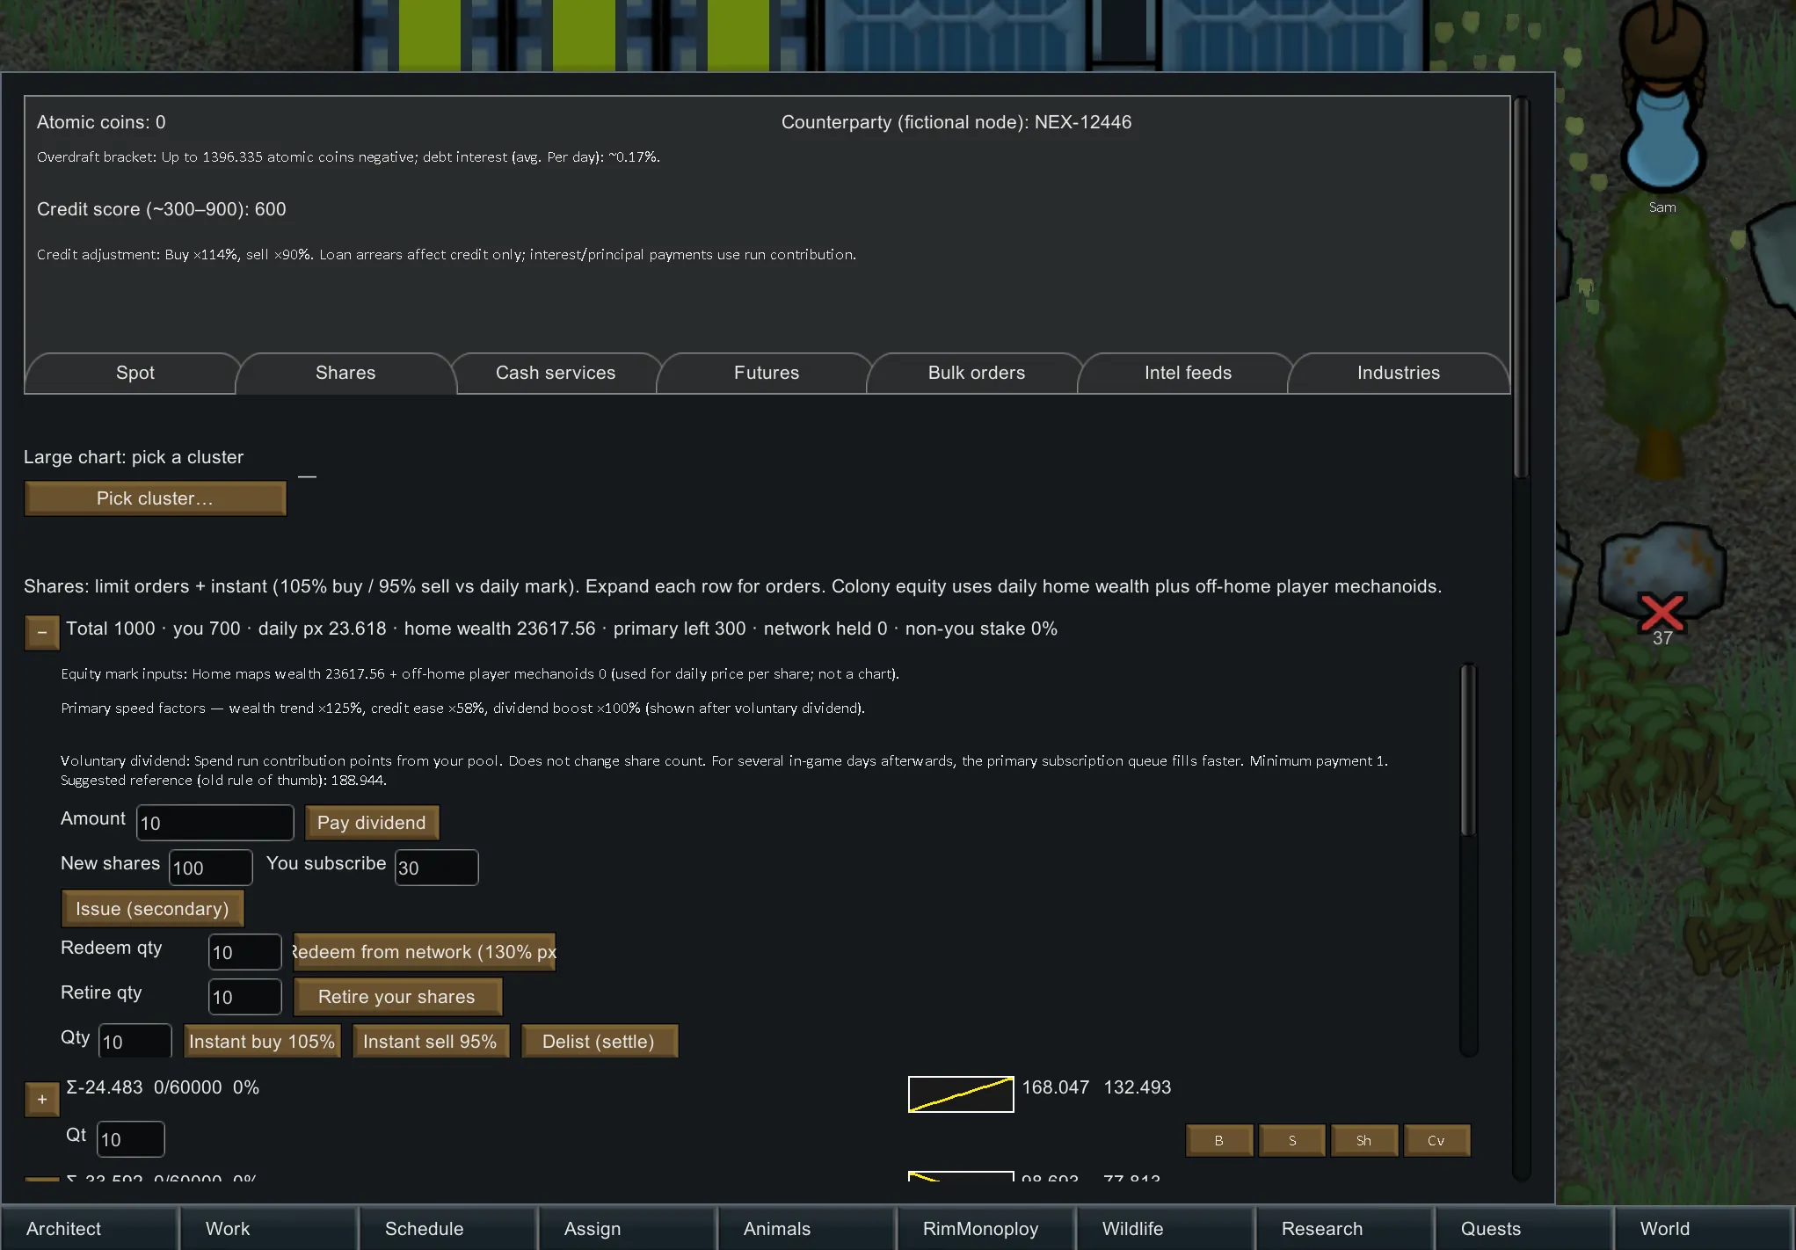Click the Cv button in the row
The image size is (1796, 1250).
[x=1436, y=1140]
